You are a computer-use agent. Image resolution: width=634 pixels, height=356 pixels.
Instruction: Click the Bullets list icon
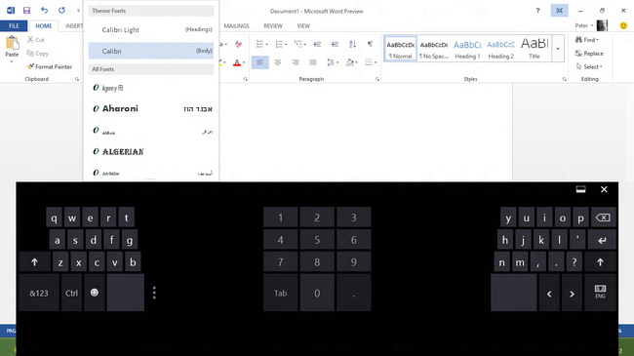click(259, 44)
